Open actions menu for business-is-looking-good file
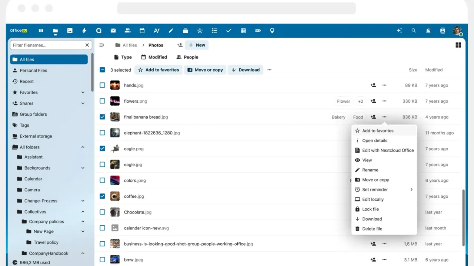 point(384,244)
